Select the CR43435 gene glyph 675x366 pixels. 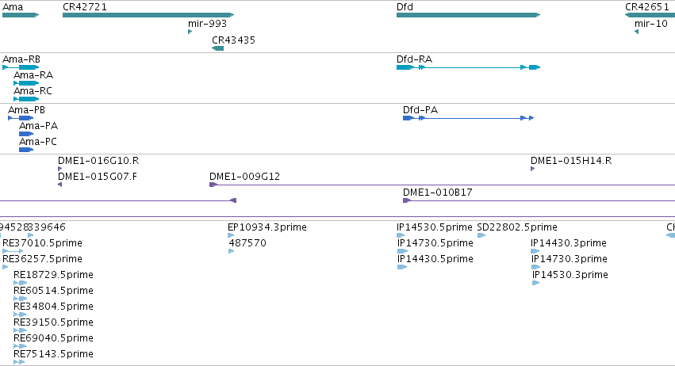[218, 48]
